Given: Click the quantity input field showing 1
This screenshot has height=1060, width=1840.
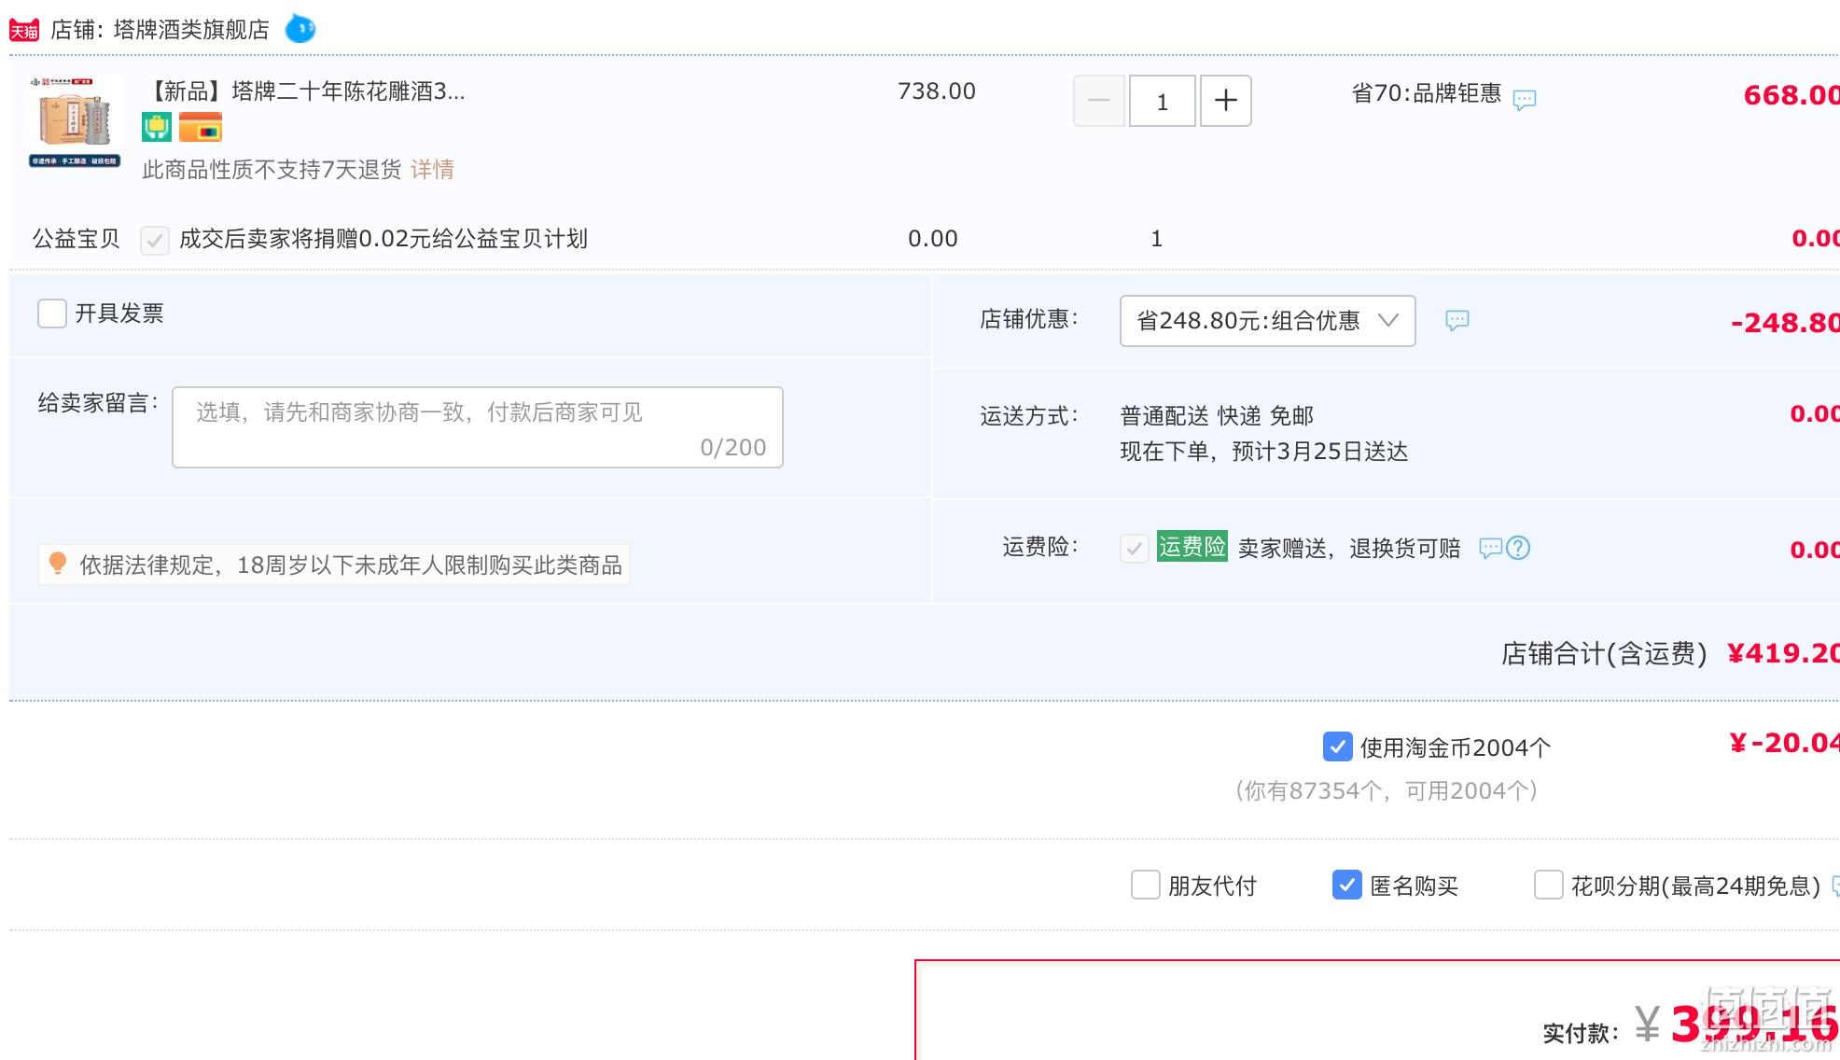Looking at the screenshot, I should (1163, 101).
